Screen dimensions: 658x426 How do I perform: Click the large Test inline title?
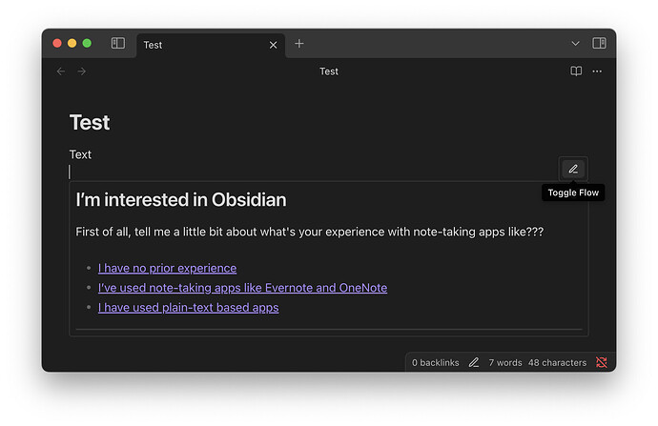90,122
